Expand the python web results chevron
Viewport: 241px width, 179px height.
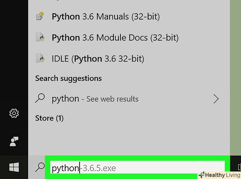pos(216,99)
